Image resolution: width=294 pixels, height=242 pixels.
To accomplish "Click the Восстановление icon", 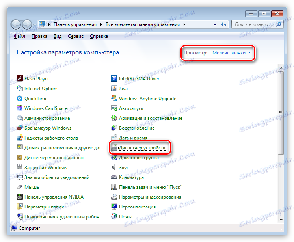I will coord(114,128).
